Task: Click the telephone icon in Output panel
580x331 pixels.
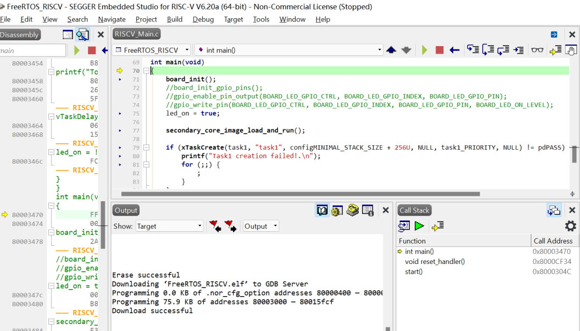Action: 352,210
